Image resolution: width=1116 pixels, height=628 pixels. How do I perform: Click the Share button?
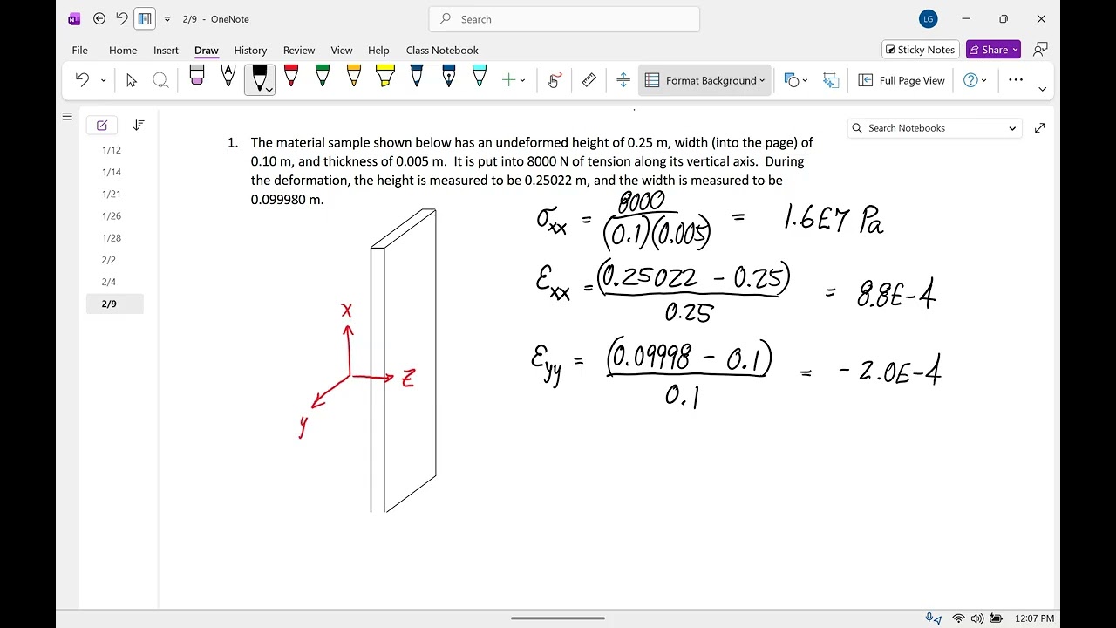point(993,50)
